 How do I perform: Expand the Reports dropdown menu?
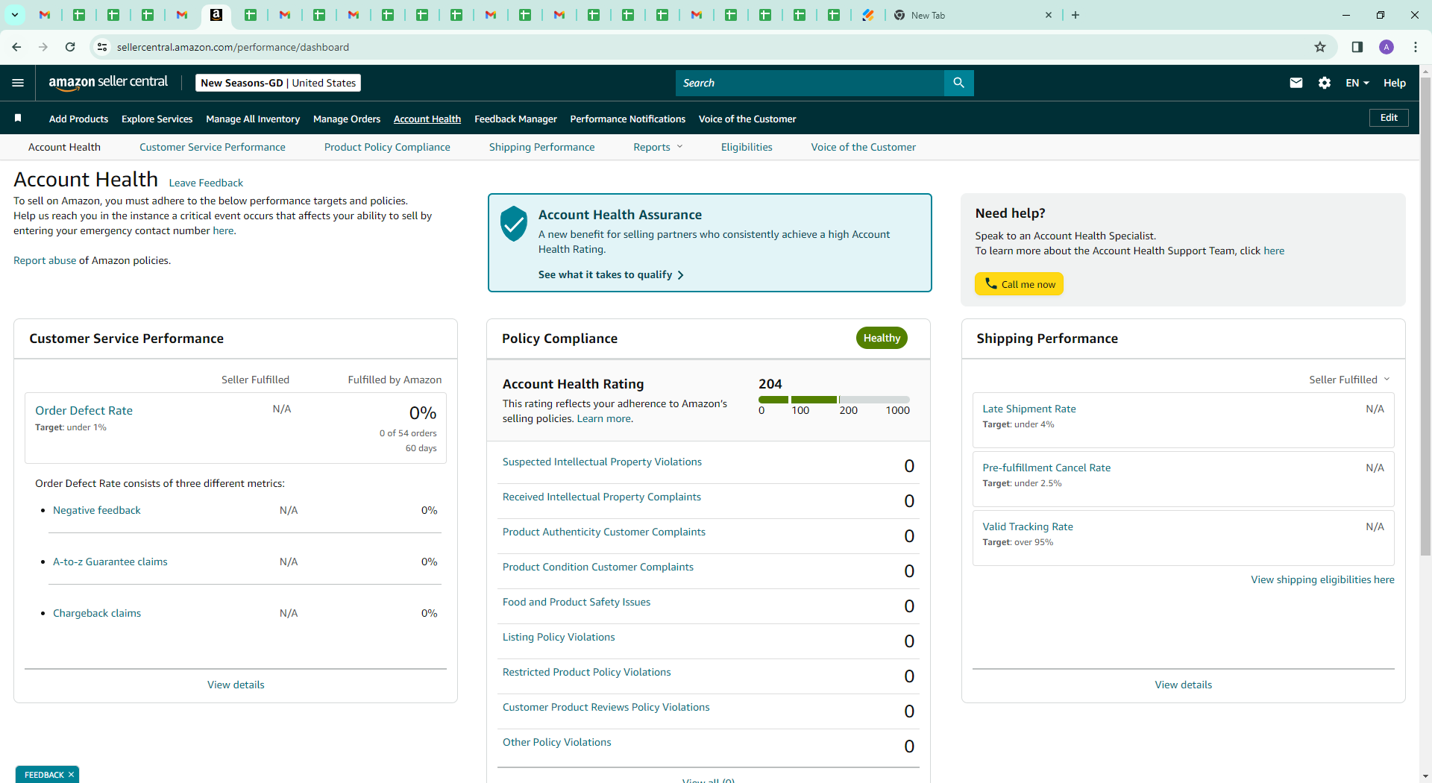[658, 147]
